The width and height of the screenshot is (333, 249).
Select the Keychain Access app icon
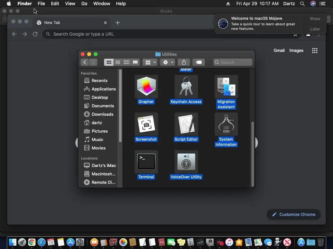click(186, 86)
